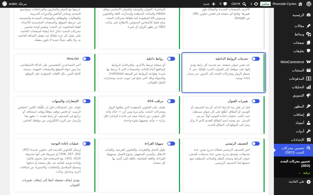Click the طي القائمة collapse arrow icon
313x195 pixels.
tap(309, 182)
